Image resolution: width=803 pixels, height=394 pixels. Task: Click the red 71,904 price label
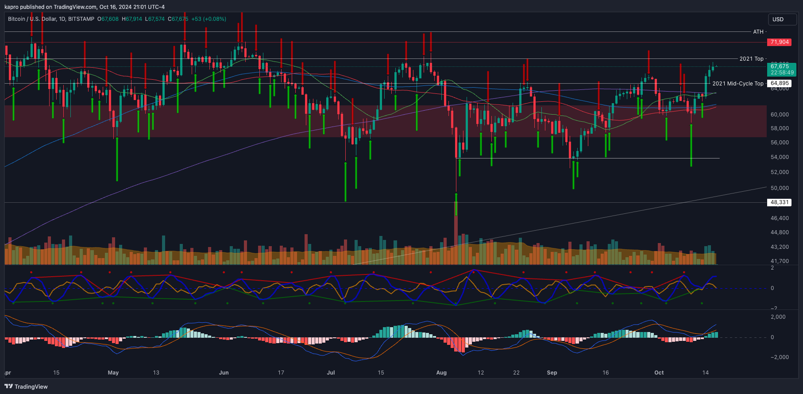tap(780, 42)
